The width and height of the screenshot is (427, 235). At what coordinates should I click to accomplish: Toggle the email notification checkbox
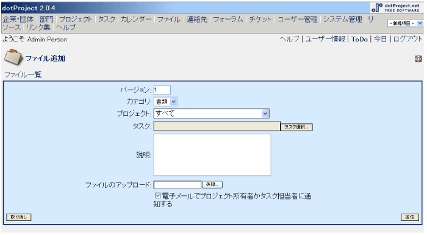157,195
